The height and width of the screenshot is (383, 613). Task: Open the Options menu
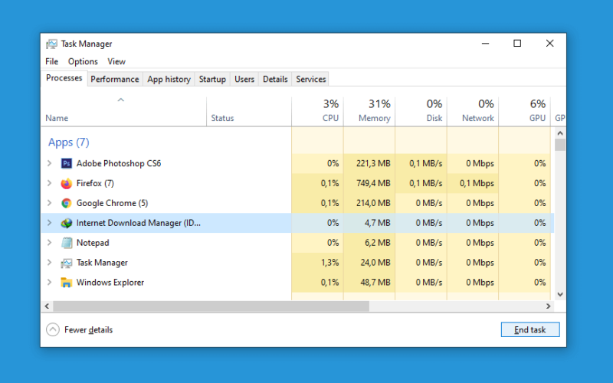tap(83, 61)
